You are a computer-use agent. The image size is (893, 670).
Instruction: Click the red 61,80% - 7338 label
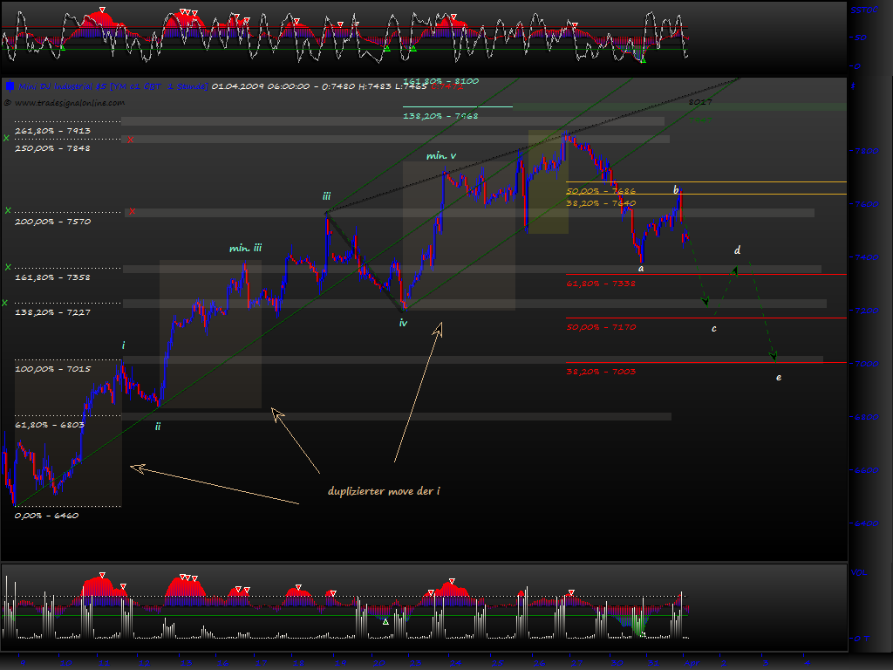point(601,284)
